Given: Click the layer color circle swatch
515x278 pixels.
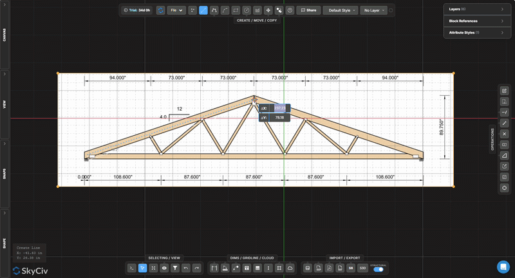Looking at the screenshot, I should click(391, 10).
